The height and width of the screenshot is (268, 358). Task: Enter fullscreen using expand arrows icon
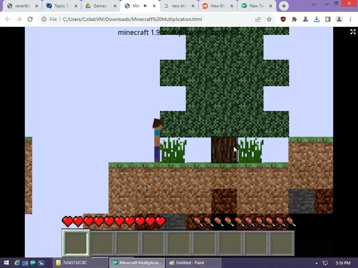pos(353,32)
